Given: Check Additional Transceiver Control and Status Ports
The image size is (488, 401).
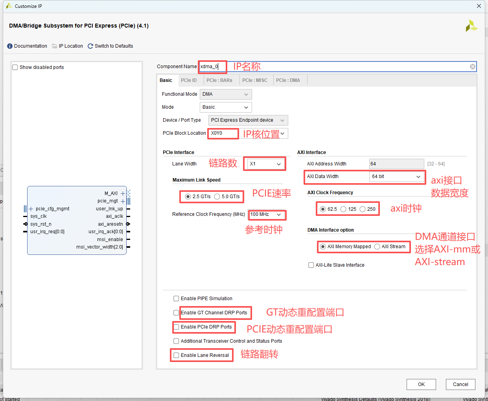Looking at the screenshot, I should 176,341.
